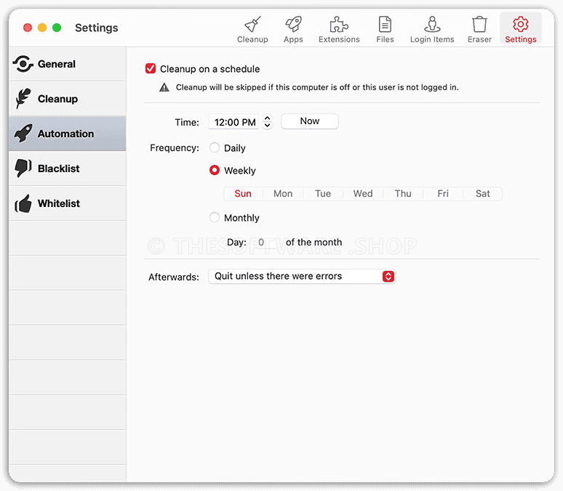Click the Login Items toolbar label

coord(432,39)
